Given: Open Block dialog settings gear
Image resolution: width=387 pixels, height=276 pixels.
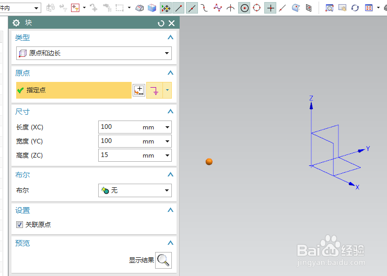Looking at the screenshot, I should coord(16,23).
